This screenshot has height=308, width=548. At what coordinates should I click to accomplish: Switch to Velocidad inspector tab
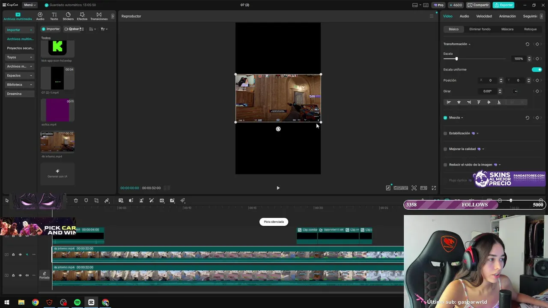(x=484, y=16)
